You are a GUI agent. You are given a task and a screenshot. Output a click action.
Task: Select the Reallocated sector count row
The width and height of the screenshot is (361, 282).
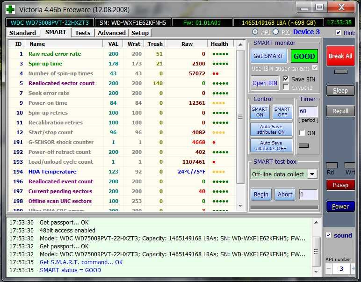pos(122,83)
